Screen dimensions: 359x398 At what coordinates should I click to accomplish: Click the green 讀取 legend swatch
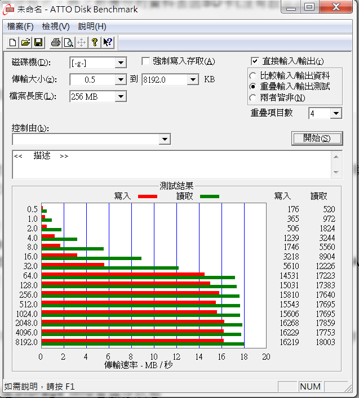(210, 196)
